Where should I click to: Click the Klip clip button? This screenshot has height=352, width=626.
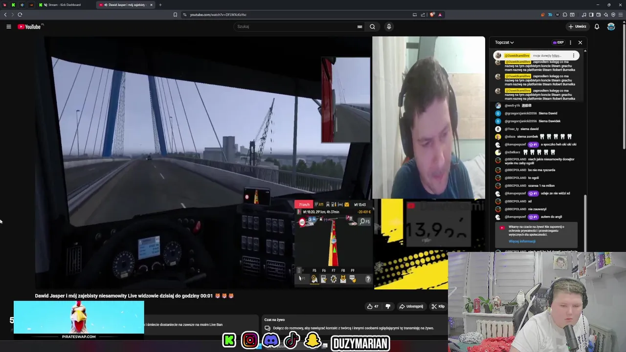(x=438, y=307)
